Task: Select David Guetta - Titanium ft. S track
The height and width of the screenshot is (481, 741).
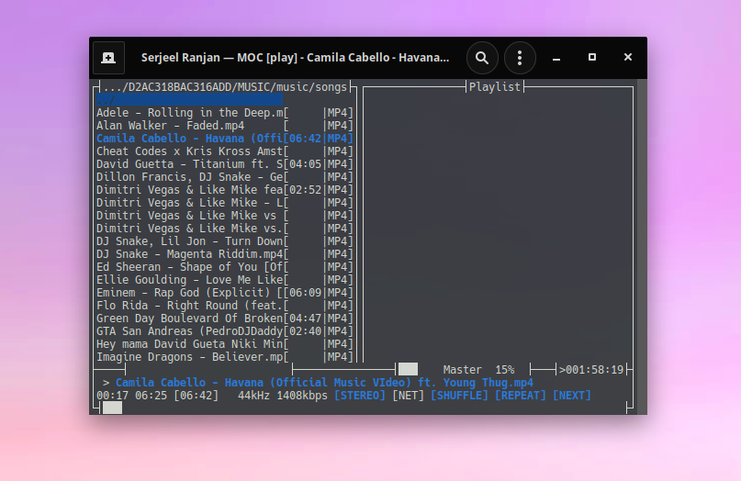Action: point(224,164)
